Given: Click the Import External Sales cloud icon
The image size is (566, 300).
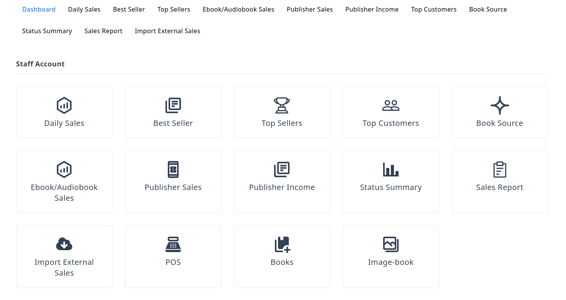Looking at the screenshot, I should pos(64,244).
